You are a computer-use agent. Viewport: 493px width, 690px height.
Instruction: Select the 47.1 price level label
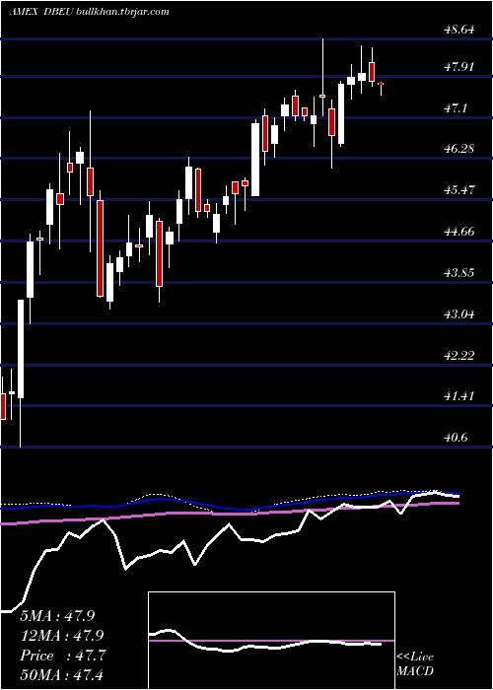pos(456,108)
